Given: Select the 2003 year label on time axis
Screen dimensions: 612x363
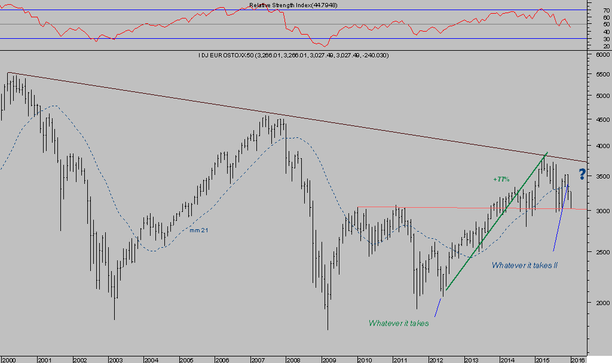Looking at the screenshot, I should click(115, 359).
